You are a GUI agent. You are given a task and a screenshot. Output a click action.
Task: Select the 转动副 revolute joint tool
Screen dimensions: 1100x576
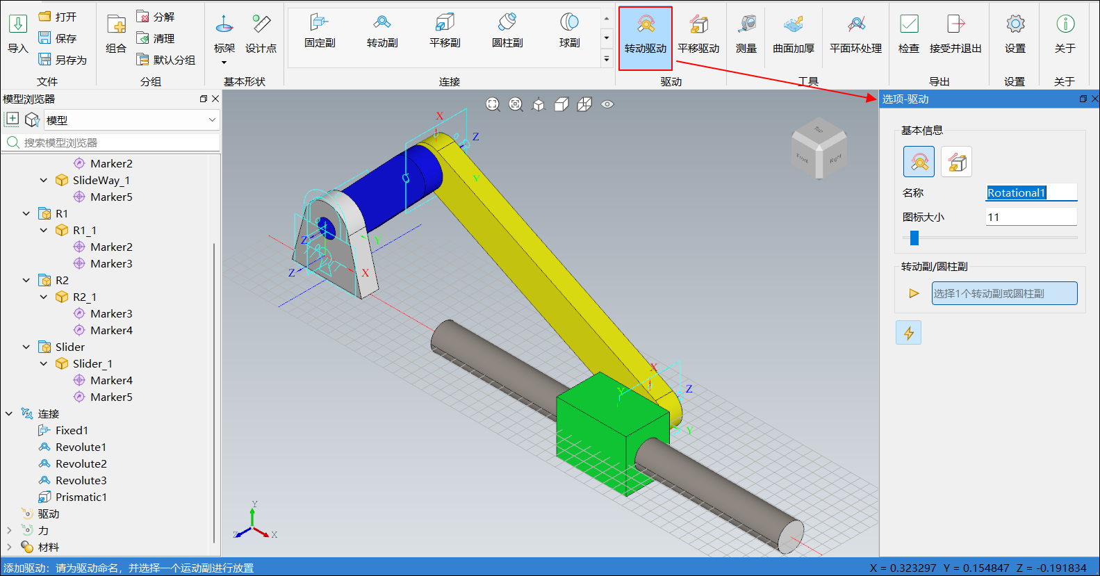tap(382, 32)
